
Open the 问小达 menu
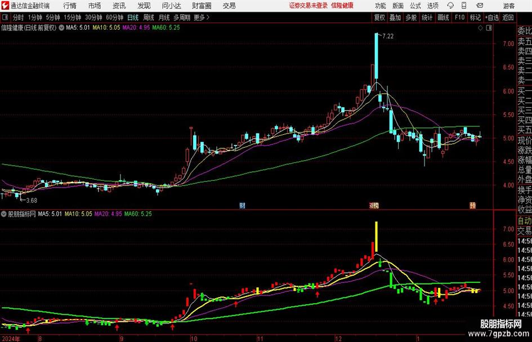[171, 6]
